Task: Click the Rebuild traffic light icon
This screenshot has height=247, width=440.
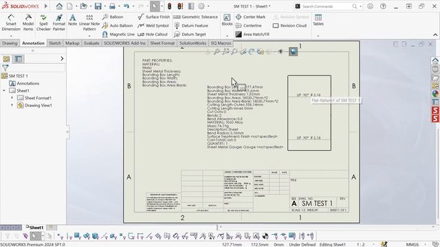Action: [x=170, y=6]
